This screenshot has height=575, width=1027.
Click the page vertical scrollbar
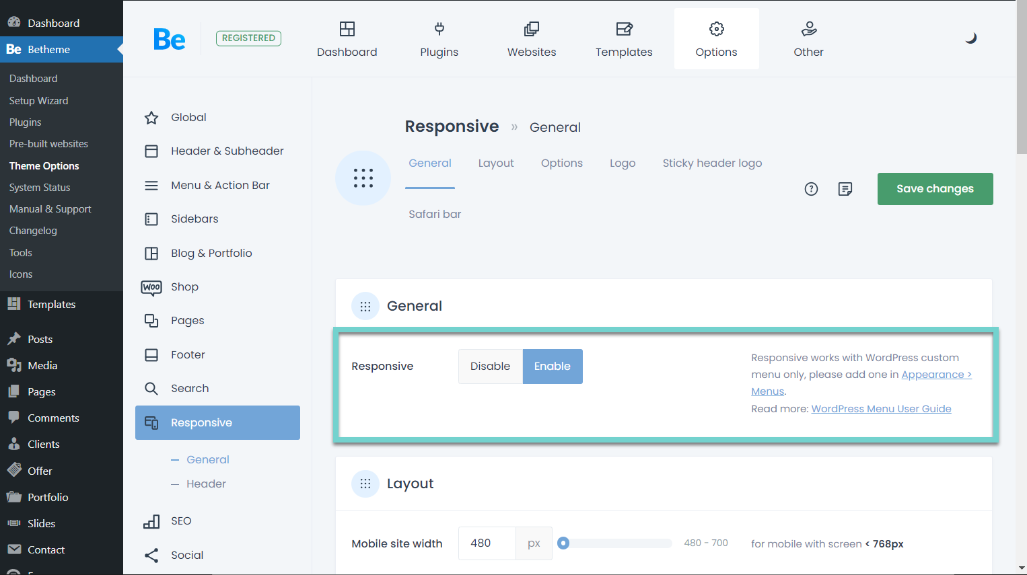1022,77
